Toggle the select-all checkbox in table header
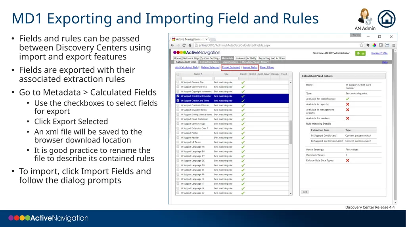 pos(178,74)
